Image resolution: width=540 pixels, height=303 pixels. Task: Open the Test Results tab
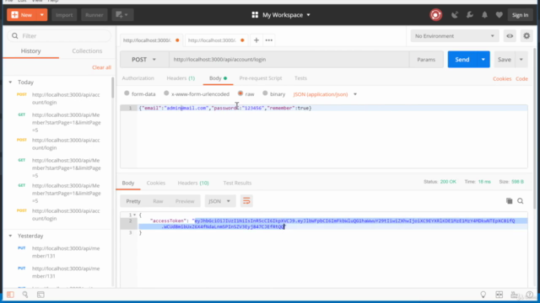[237, 183]
